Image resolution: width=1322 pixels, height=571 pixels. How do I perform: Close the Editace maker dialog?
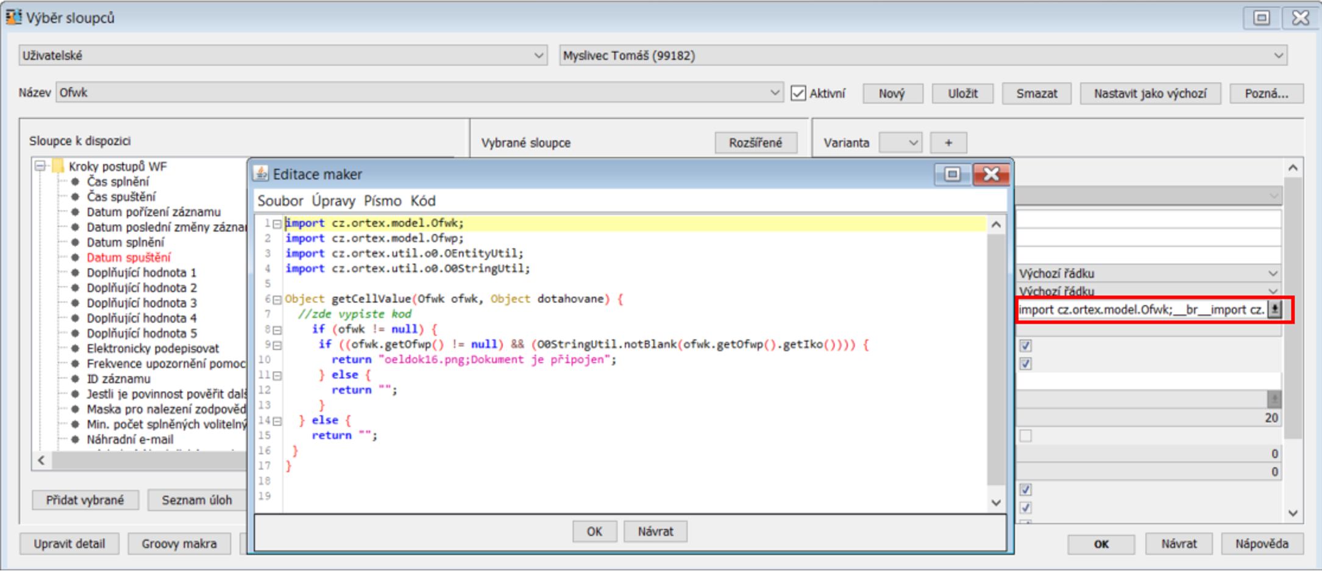990,174
